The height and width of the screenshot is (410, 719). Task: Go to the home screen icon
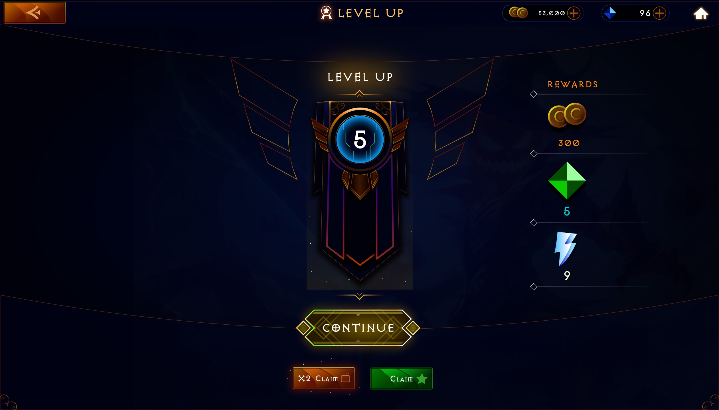click(x=700, y=13)
